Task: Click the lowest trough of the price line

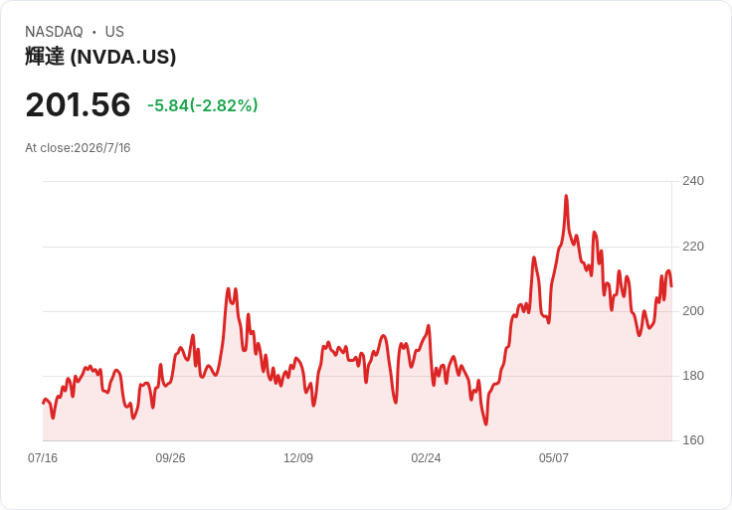Action: (486, 424)
